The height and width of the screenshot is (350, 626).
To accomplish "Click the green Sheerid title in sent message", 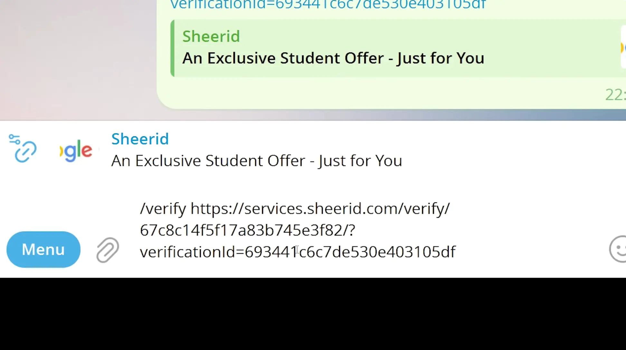I will tap(211, 36).
